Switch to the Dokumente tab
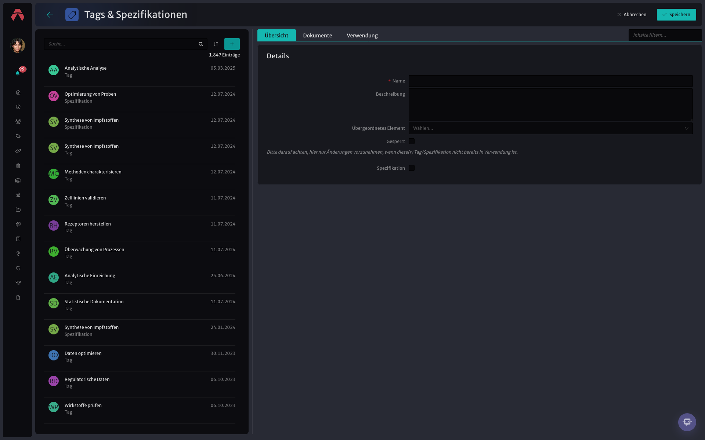 point(318,35)
